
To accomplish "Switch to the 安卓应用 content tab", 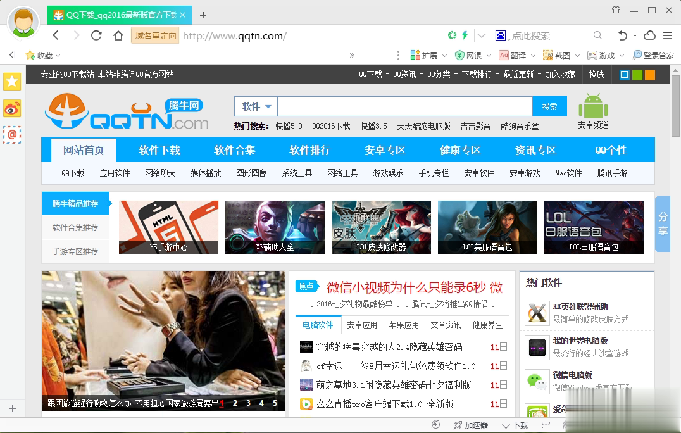I will [x=362, y=325].
